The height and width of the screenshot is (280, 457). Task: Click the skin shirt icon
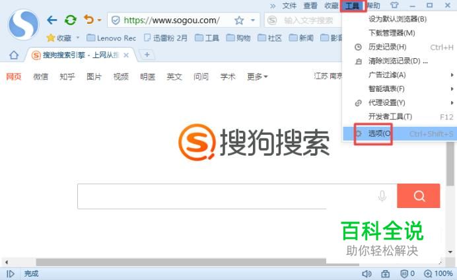click(394, 5)
